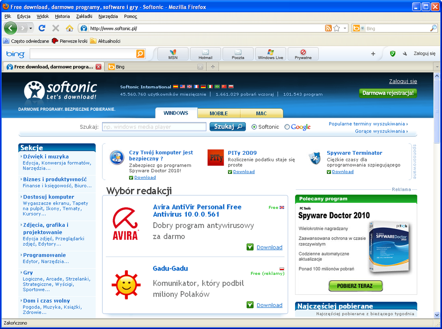Click the orange Bing toolbar search icon
The image size is (442, 329).
click(x=140, y=54)
